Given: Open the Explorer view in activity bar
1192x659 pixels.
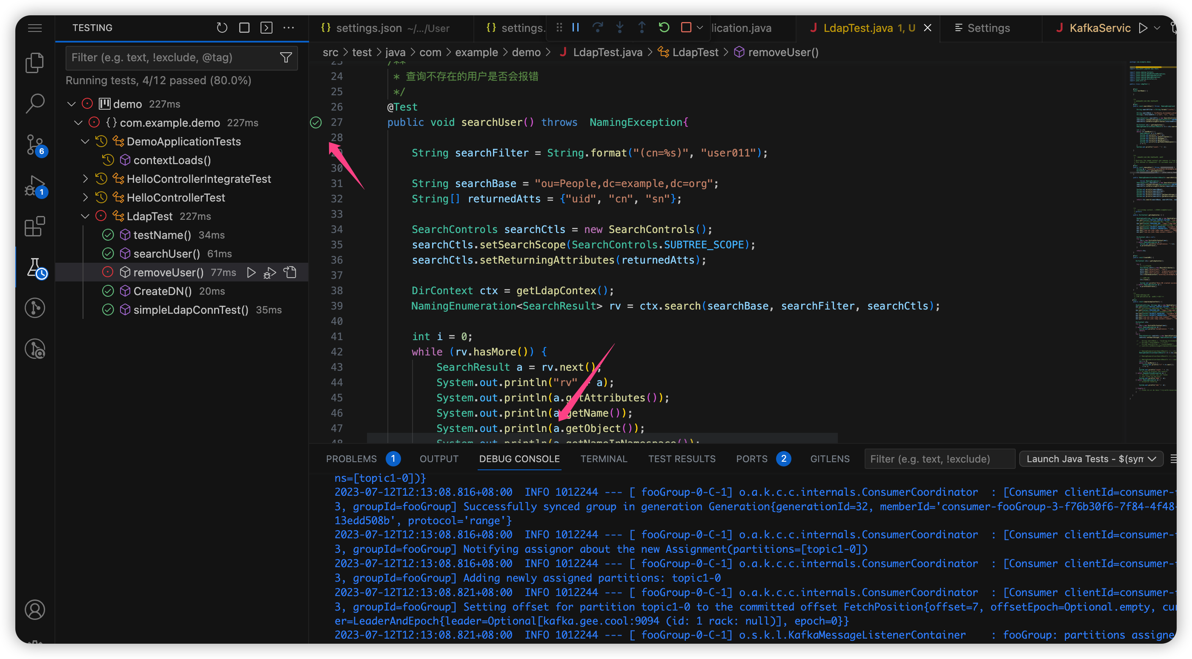Looking at the screenshot, I should click(x=35, y=63).
